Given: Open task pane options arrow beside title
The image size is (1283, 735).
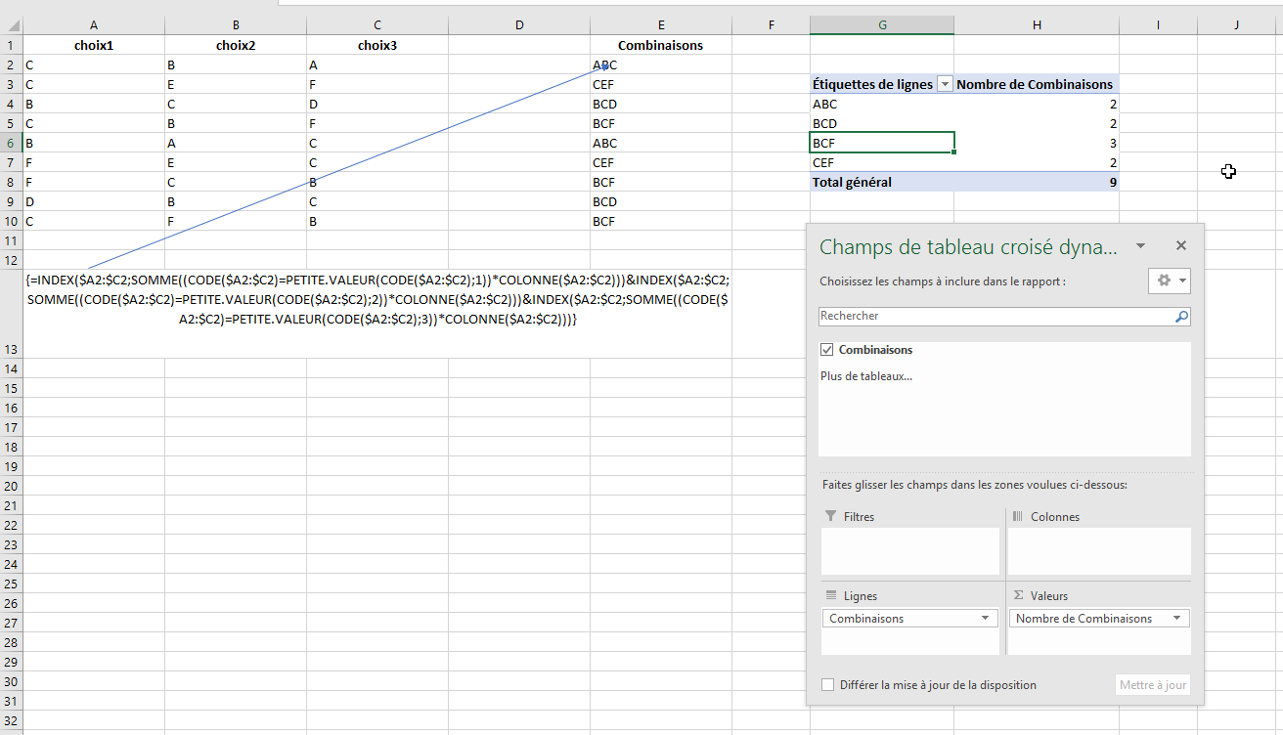Looking at the screenshot, I should tap(1140, 246).
